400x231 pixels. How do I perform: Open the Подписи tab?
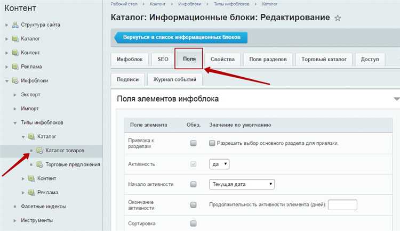[128, 79]
